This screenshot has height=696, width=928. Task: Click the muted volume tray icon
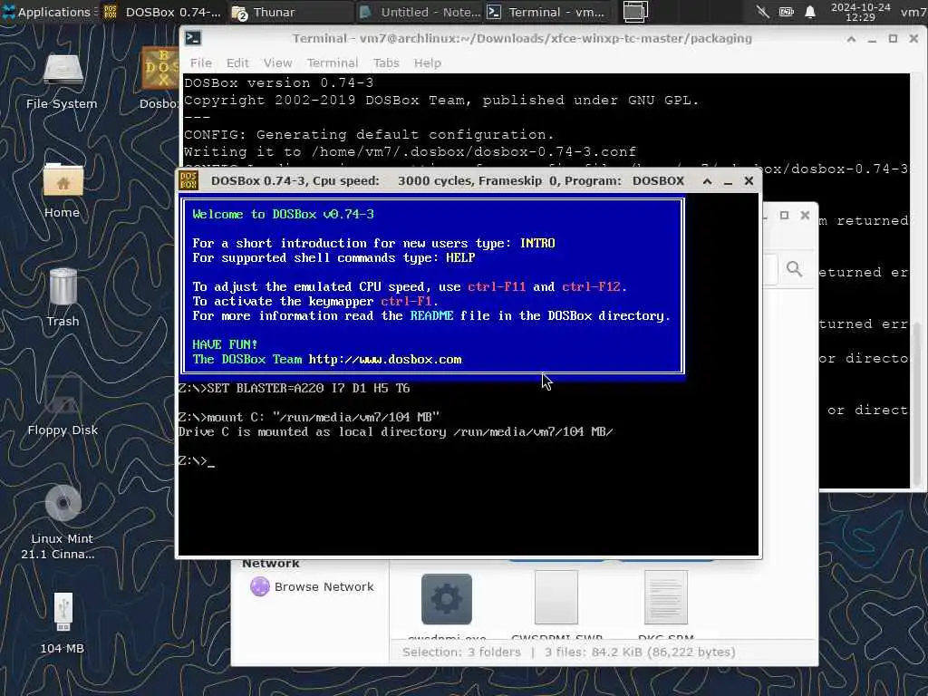pos(762,12)
